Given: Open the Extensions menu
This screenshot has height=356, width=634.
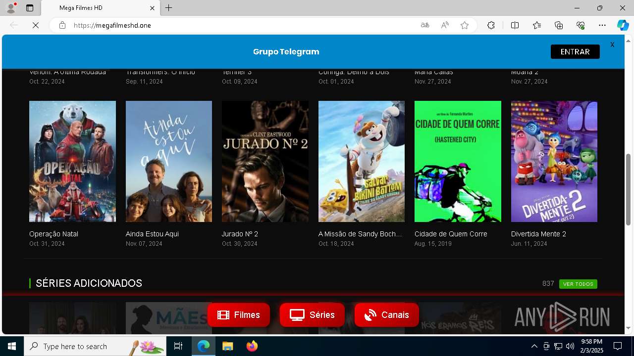Looking at the screenshot, I should (x=491, y=25).
